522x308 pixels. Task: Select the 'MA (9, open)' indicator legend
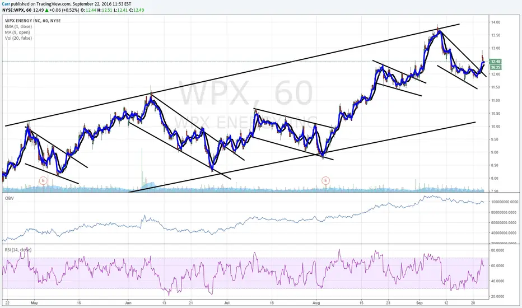[x=17, y=32]
